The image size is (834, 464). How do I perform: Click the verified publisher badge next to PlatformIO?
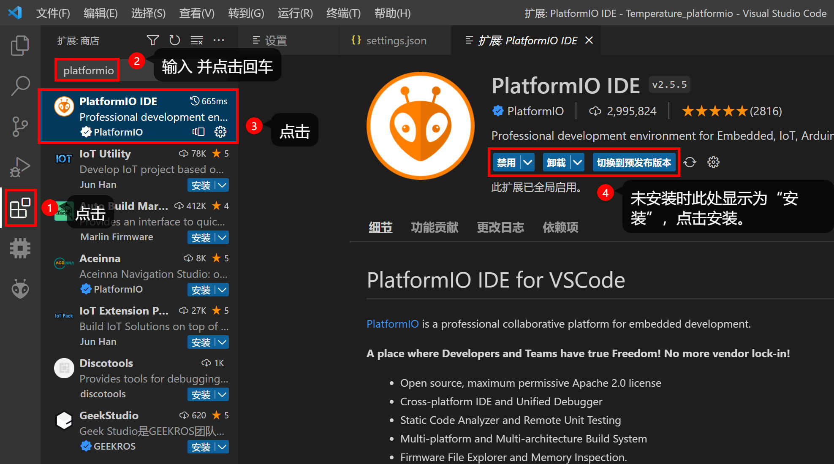pyautogui.click(x=498, y=111)
